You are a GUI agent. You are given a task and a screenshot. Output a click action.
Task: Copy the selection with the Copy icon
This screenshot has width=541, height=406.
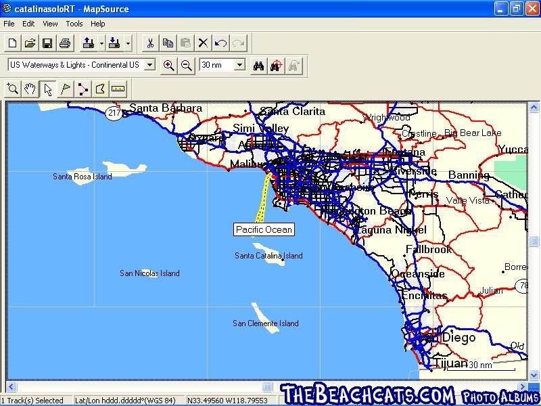point(168,43)
